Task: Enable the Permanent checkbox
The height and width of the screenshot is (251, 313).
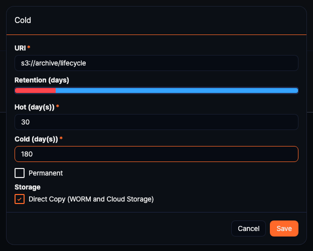Action: [x=20, y=173]
